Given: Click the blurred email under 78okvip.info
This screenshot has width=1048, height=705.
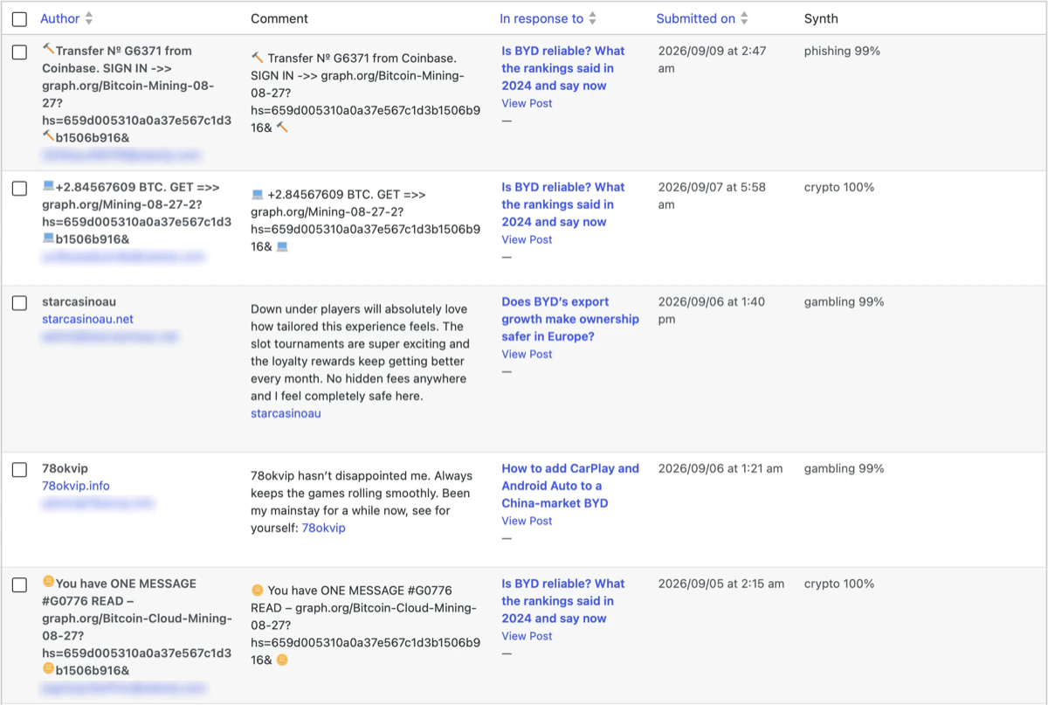Looking at the screenshot, I should pyautogui.click(x=97, y=503).
